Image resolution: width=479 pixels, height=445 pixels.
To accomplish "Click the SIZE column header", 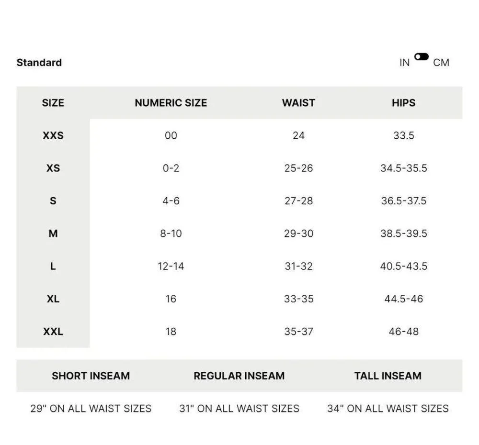I will point(53,103).
